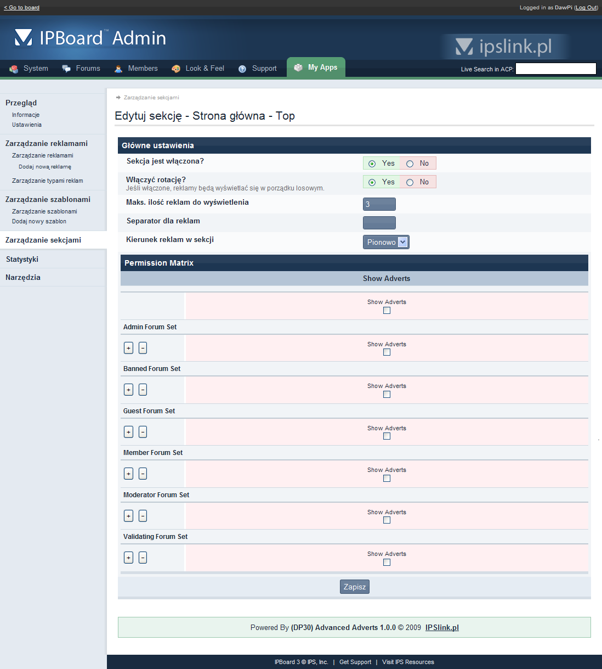Screen dimensions: 602x669
Task: Open the 'Kierunek reklam w sekcji' dropdown
Action: point(386,242)
